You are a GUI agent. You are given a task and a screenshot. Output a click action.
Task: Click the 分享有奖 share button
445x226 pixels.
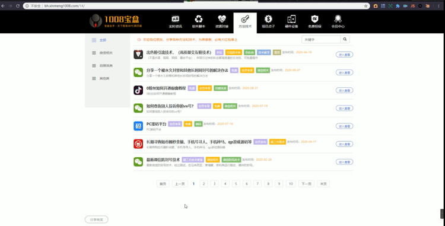(97, 219)
